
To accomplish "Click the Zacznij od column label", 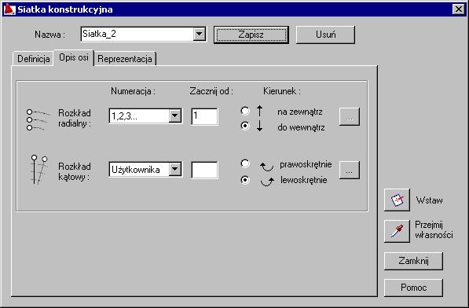I will (211, 91).
